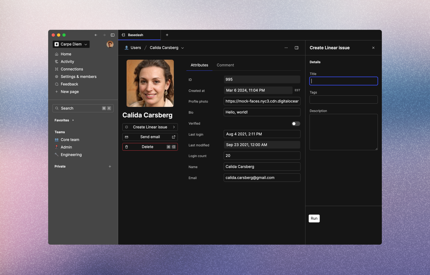The width and height of the screenshot is (430, 275).
Task: Click Users in the breadcrumb
Action: (x=136, y=48)
